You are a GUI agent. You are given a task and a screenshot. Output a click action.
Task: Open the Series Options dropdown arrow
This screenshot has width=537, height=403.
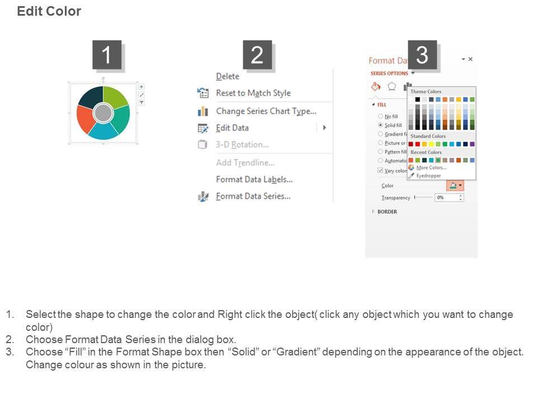(x=413, y=73)
